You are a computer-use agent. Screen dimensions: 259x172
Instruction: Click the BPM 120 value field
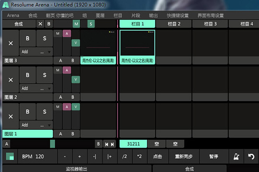[37, 156]
